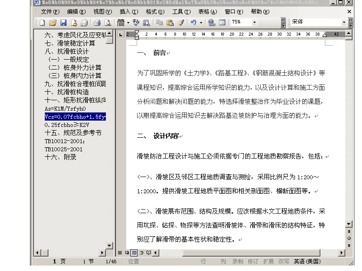Go to heading 八、抗滑桩设计

click(x=67, y=51)
